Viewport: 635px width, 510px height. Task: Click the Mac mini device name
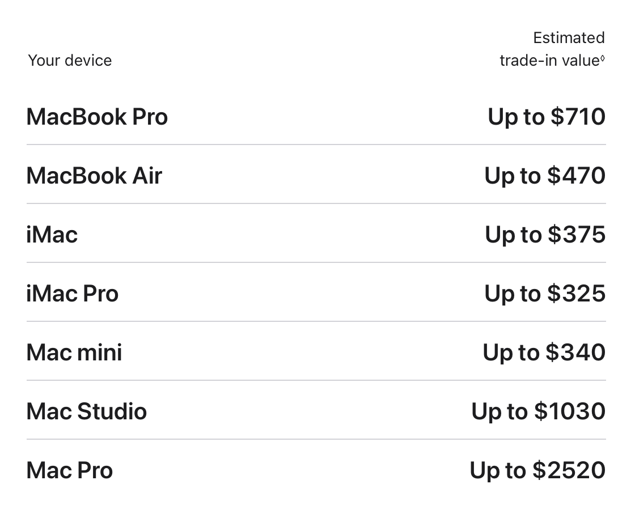(x=74, y=352)
